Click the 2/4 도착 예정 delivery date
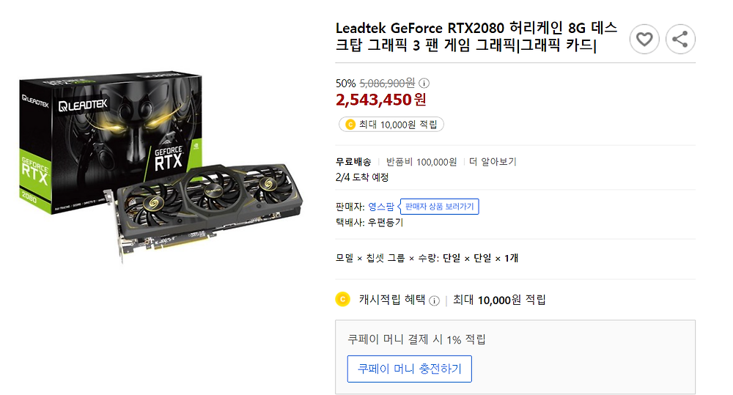The height and width of the screenshot is (395, 733). tap(362, 177)
